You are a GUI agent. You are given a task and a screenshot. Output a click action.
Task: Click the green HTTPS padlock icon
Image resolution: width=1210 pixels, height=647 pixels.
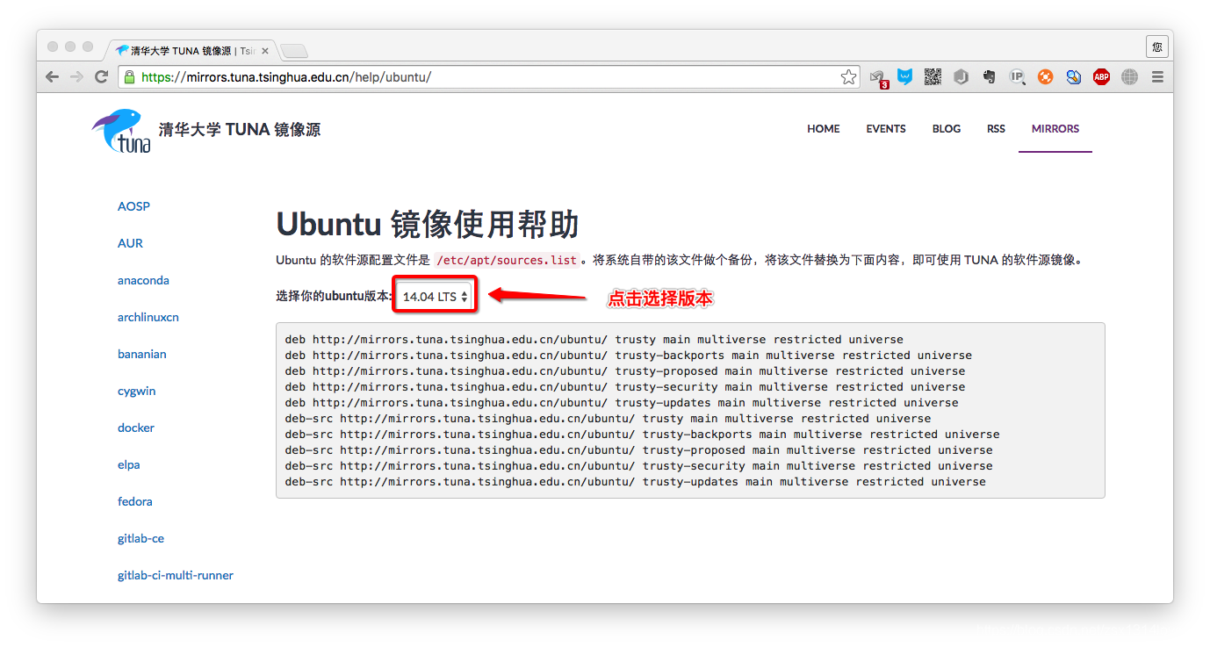(x=130, y=77)
